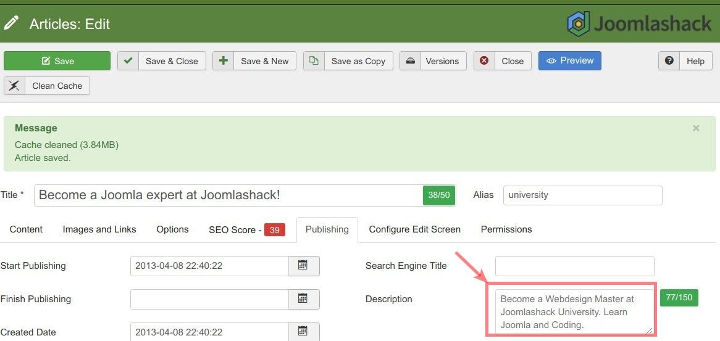Open Help button label
This screenshot has height=341, width=720.
click(x=695, y=61)
